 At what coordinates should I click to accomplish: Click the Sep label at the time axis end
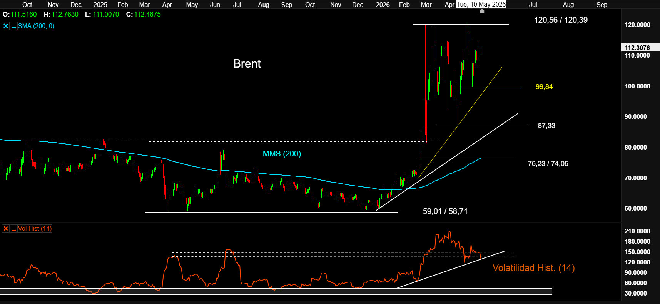pyautogui.click(x=602, y=5)
